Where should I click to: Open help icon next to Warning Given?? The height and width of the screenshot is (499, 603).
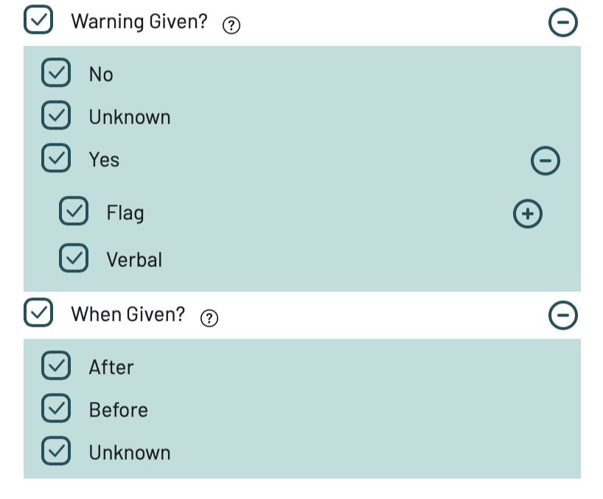tap(231, 26)
